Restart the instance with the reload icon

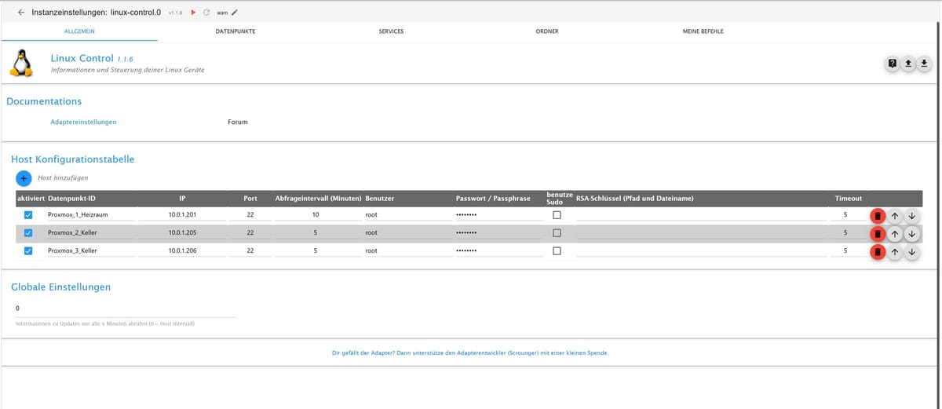pyautogui.click(x=206, y=13)
